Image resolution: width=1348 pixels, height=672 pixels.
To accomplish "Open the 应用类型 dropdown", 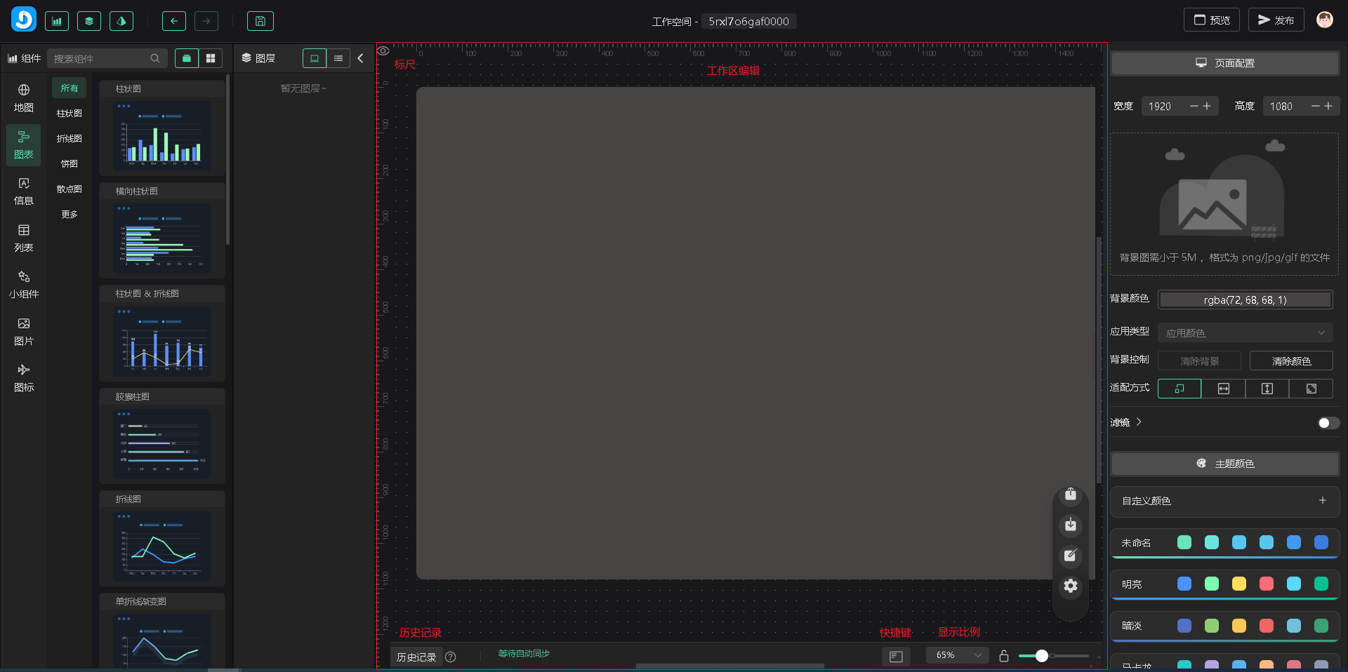I will [x=1245, y=333].
